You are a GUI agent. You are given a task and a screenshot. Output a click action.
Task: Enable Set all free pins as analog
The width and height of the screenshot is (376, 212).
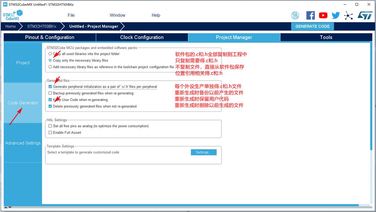pyautogui.click(x=50, y=126)
